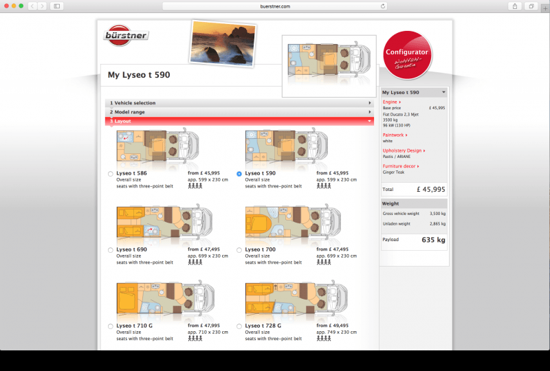Click the Bürstner logo
The width and height of the screenshot is (550, 371).
pos(126,36)
